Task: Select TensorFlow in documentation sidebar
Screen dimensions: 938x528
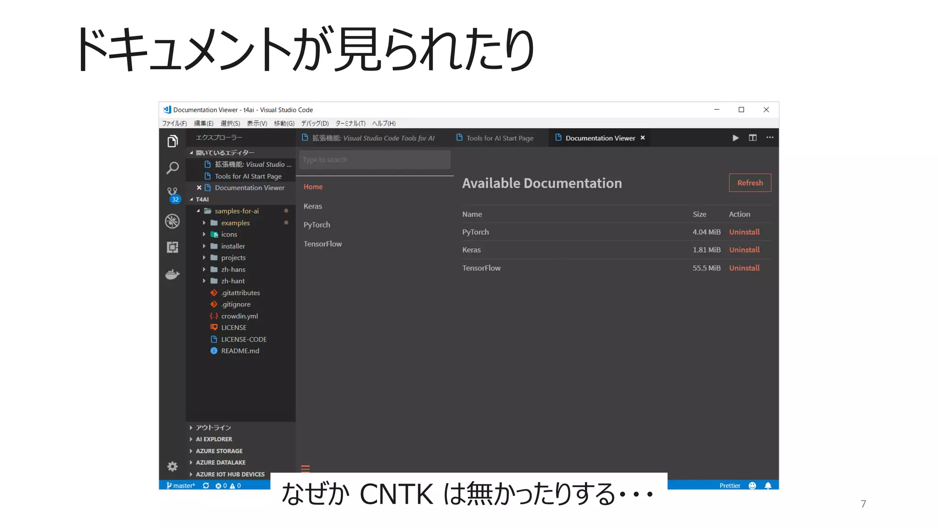Action: (x=322, y=244)
